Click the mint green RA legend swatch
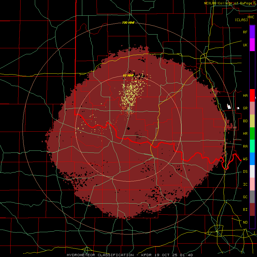Viewport: 257px width, 257px height. coord(252,146)
